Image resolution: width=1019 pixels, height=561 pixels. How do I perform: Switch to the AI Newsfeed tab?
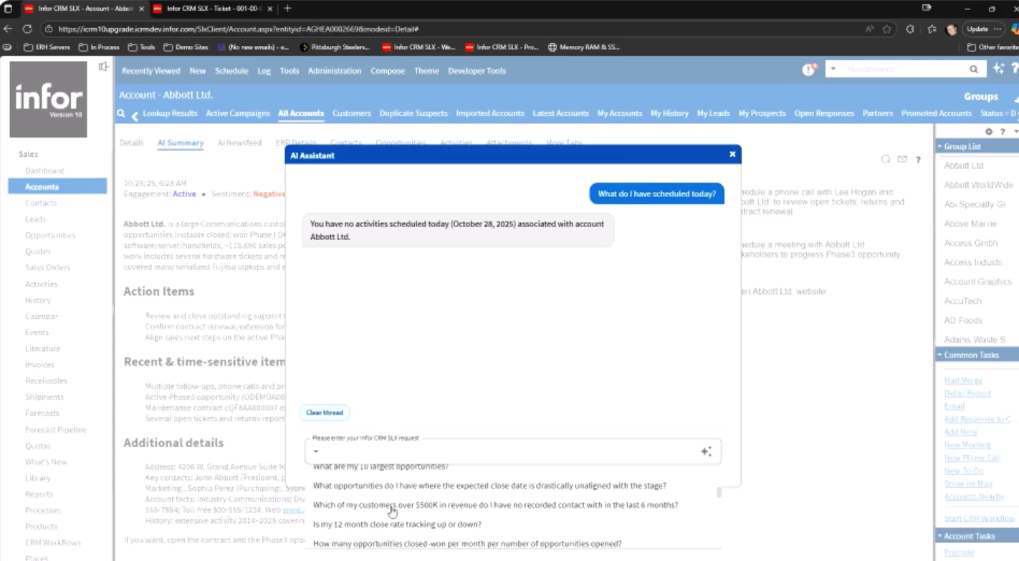tap(239, 143)
